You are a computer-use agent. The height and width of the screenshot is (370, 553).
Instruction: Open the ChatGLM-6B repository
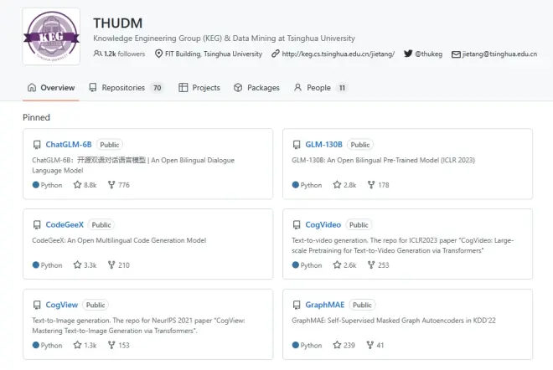69,145
